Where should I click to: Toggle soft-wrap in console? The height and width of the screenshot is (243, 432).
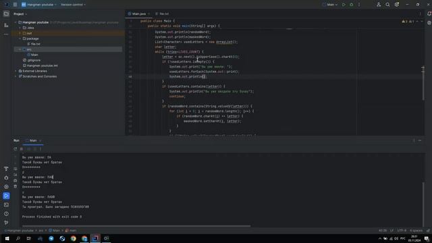(x=15, y=169)
